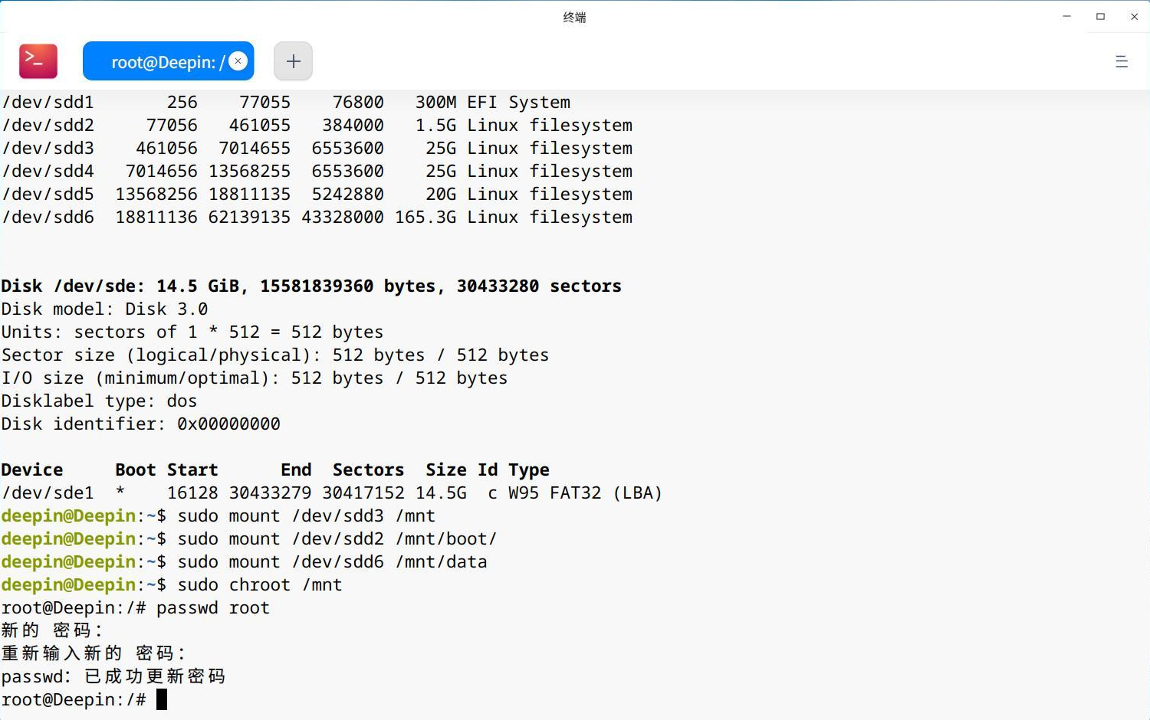The height and width of the screenshot is (720, 1150).
Task: Click the /dev/sdd5 device name
Action: (x=48, y=195)
